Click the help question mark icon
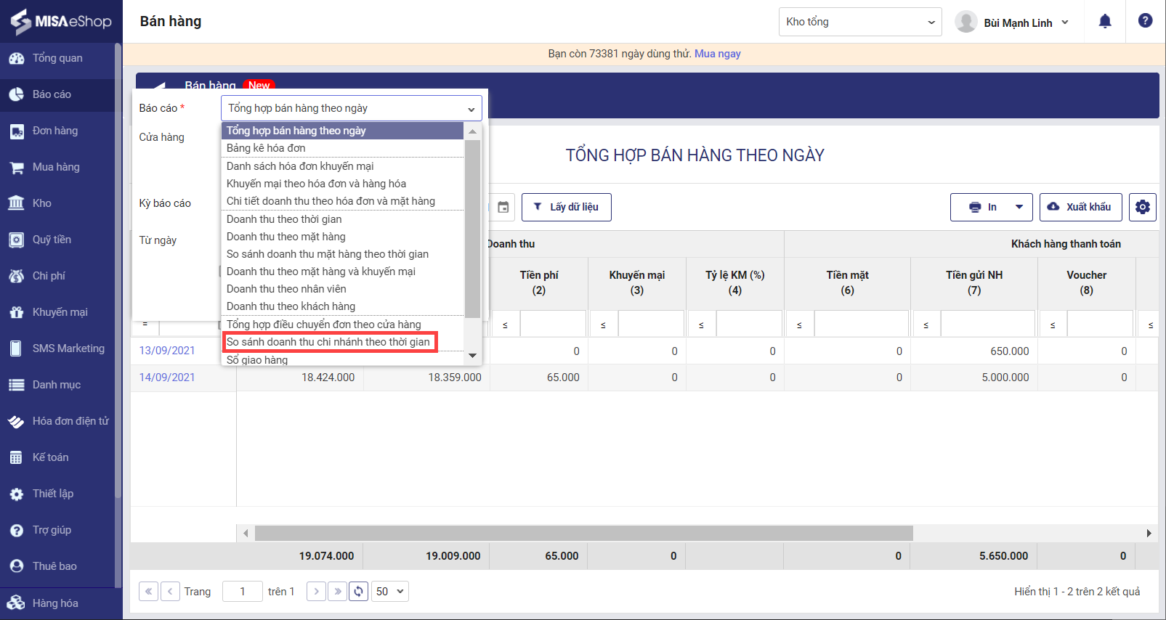The height and width of the screenshot is (620, 1166). click(x=1145, y=21)
